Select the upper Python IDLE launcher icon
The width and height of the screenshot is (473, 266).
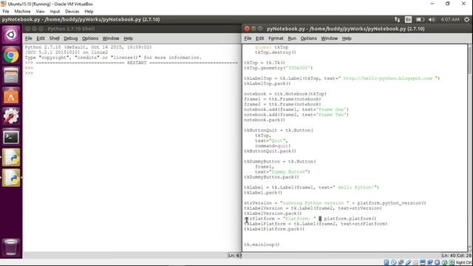11,157
